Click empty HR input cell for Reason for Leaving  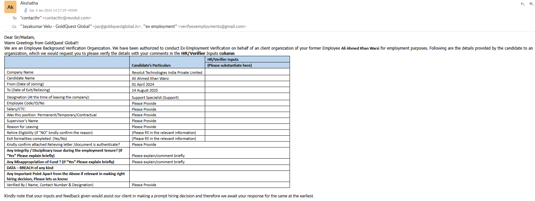pos(247,126)
